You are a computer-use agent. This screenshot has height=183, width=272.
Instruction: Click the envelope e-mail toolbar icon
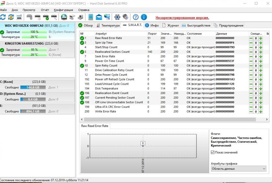tap(99, 17)
